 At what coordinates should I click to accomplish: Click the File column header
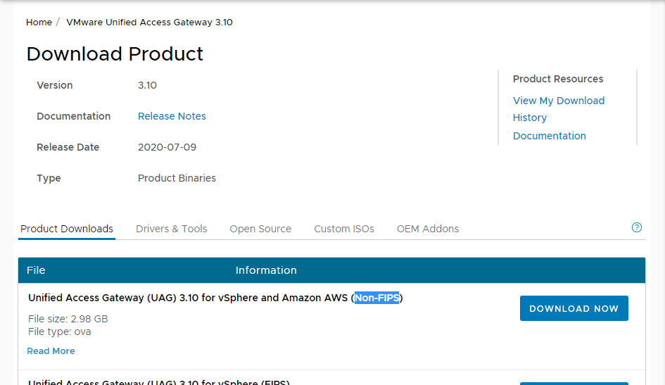[x=36, y=270]
